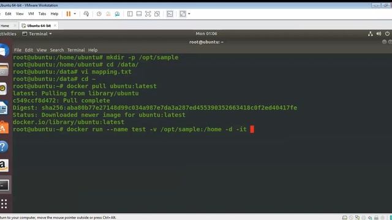The image size is (392, 220).
Task: Minimize the terminal window
Action: [384, 42]
